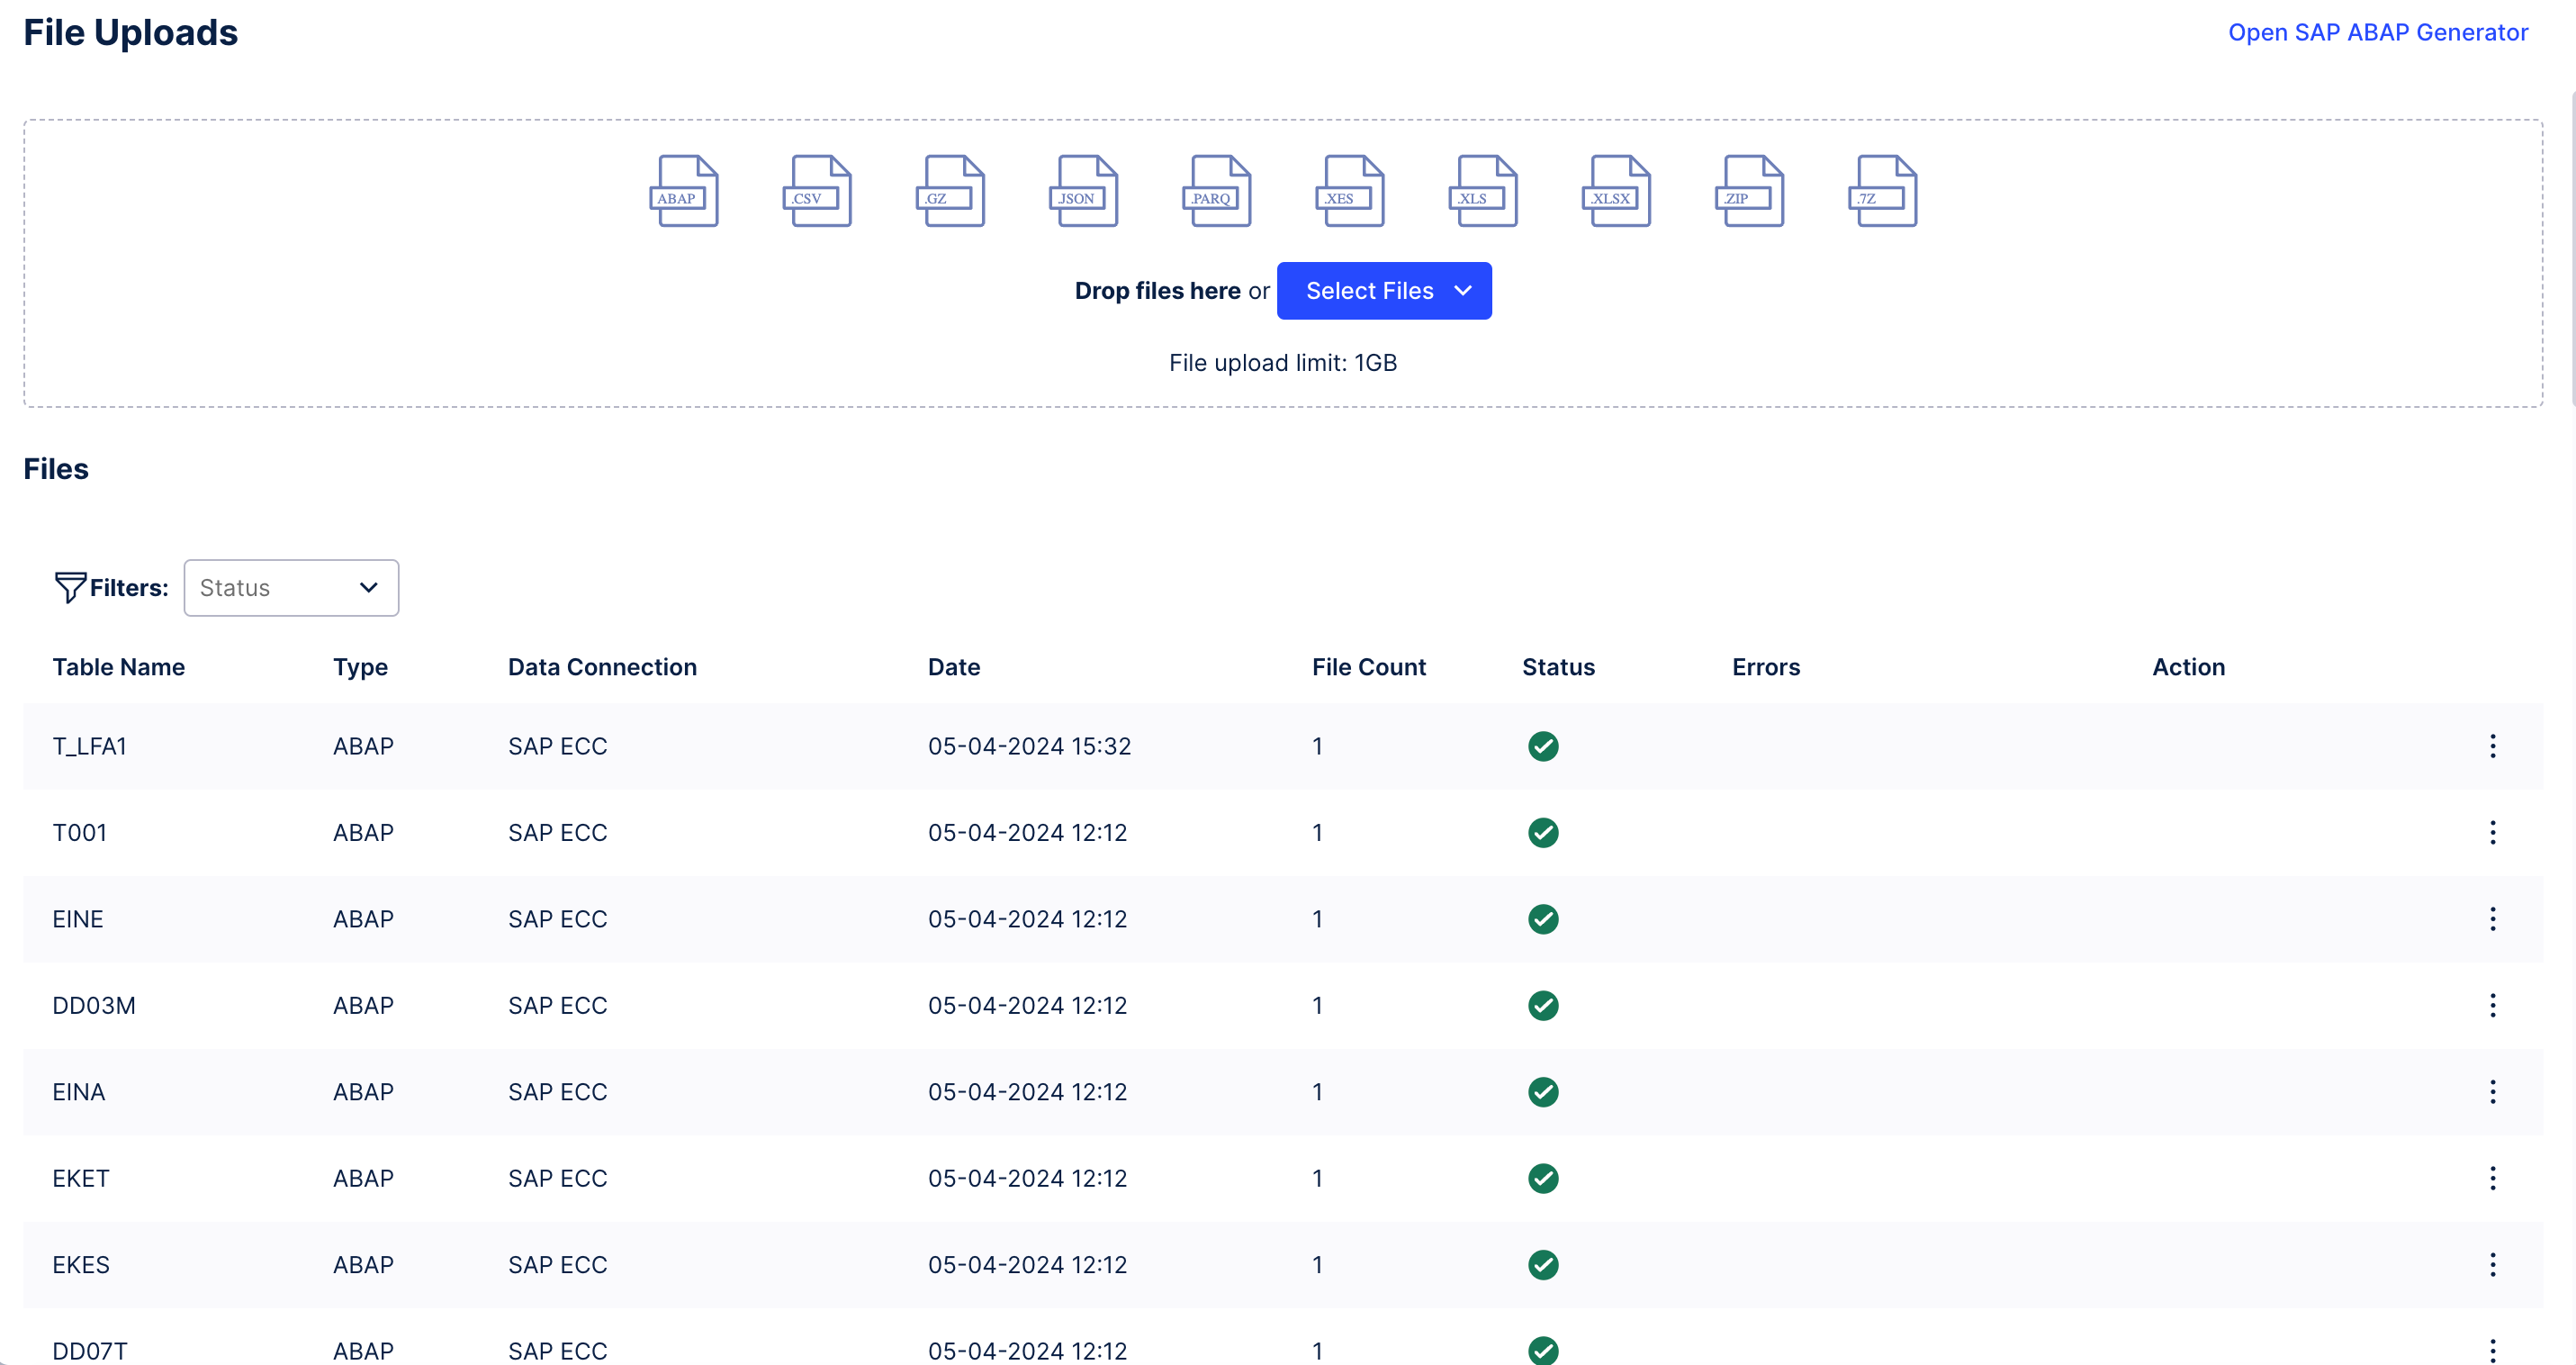Select the EKES table name
Image resolution: width=2576 pixels, height=1365 pixels.
[80, 1265]
